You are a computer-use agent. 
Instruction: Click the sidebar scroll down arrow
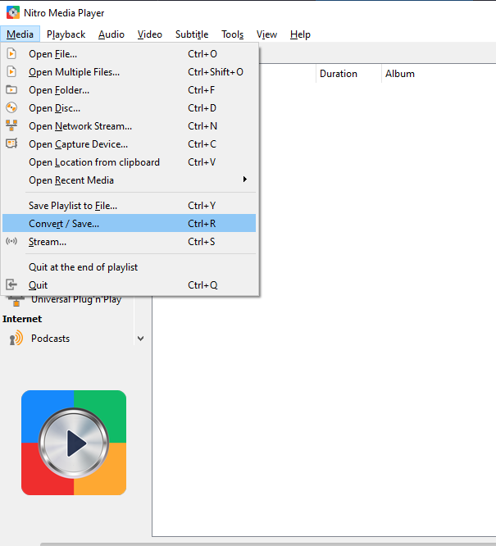(141, 339)
